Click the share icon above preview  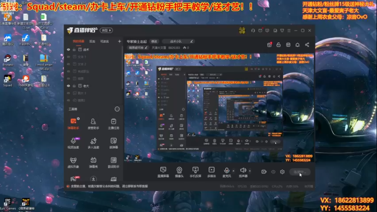tap(307, 45)
